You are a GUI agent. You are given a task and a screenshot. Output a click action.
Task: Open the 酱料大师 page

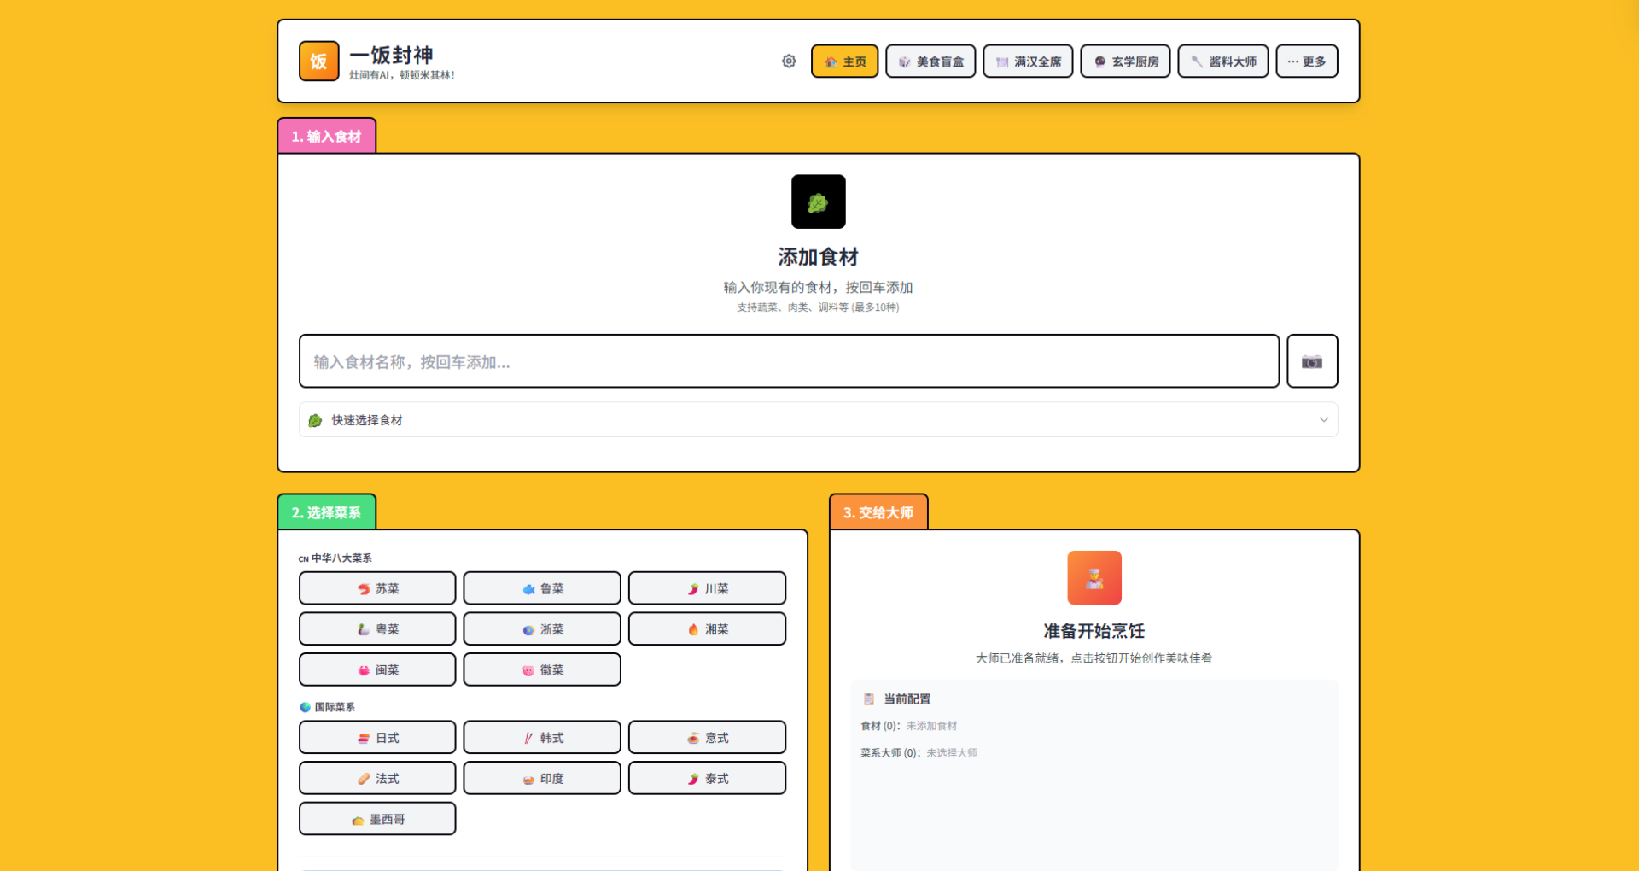tap(1222, 61)
